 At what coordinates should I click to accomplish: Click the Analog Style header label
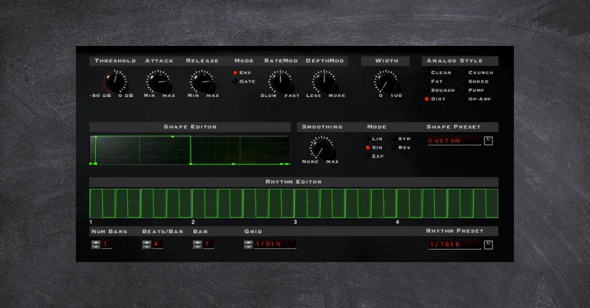tap(454, 60)
